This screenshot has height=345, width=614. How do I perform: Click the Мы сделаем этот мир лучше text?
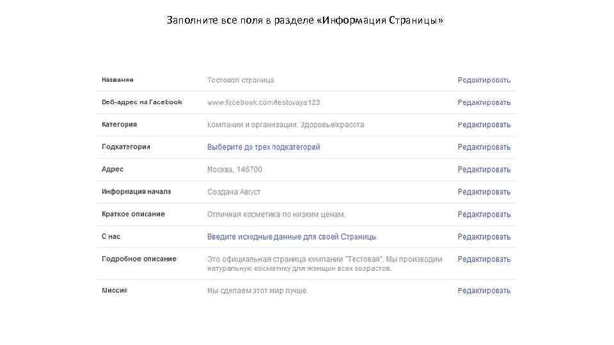click(258, 291)
